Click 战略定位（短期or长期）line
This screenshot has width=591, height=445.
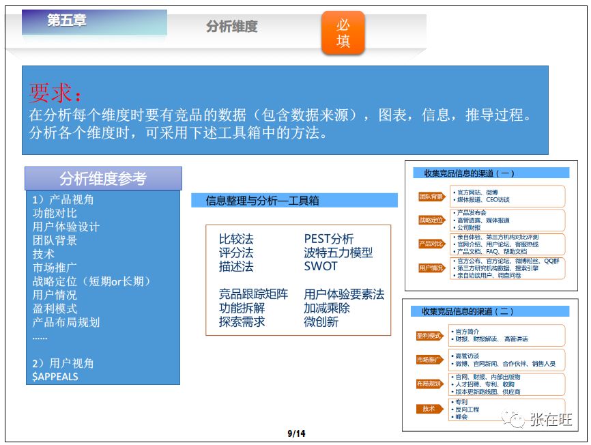pyautogui.click(x=91, y=281)
